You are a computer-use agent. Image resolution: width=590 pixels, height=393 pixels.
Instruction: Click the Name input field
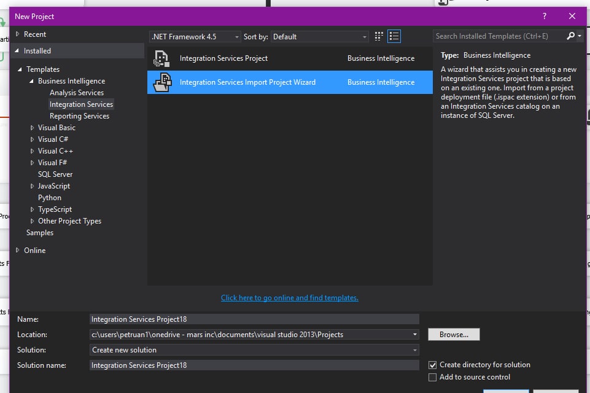(254, 319)
